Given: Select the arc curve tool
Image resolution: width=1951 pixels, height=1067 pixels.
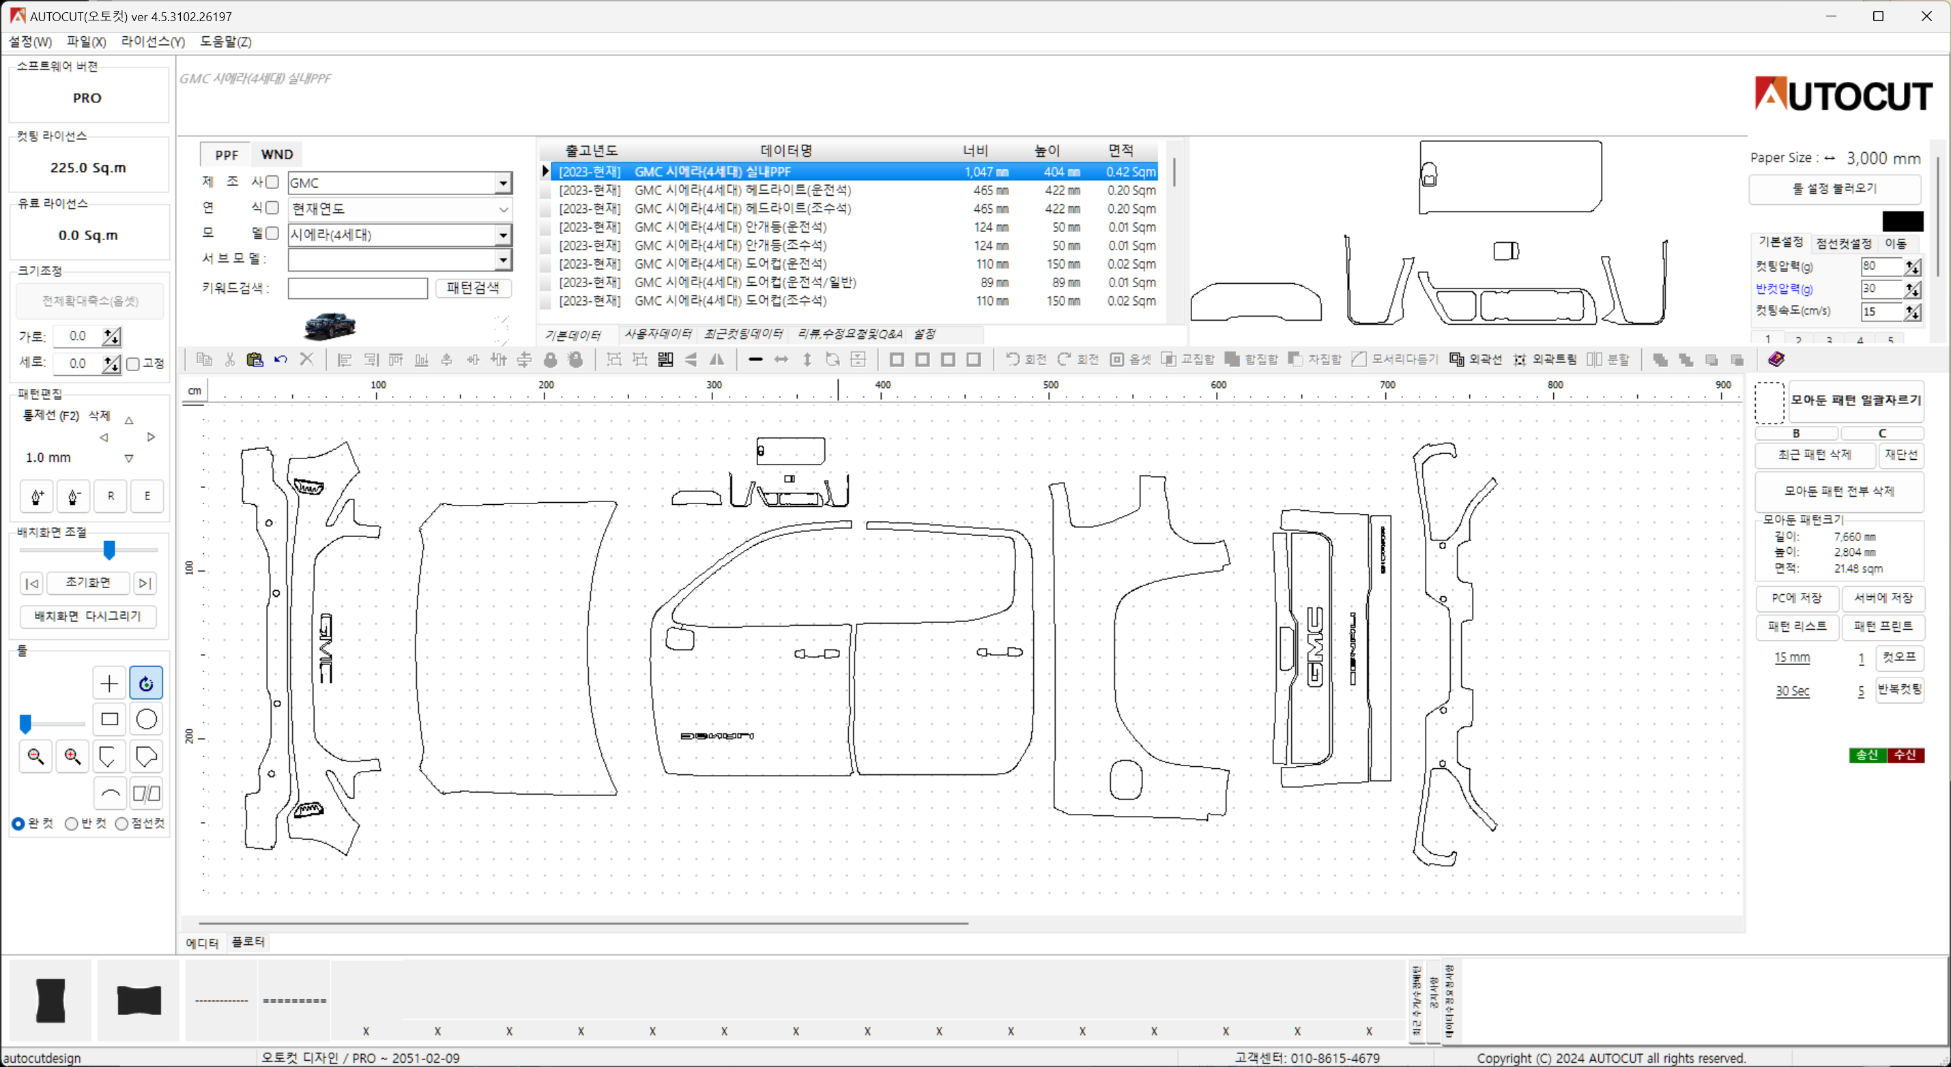Looking at the screenshot, I should point(109,793).
